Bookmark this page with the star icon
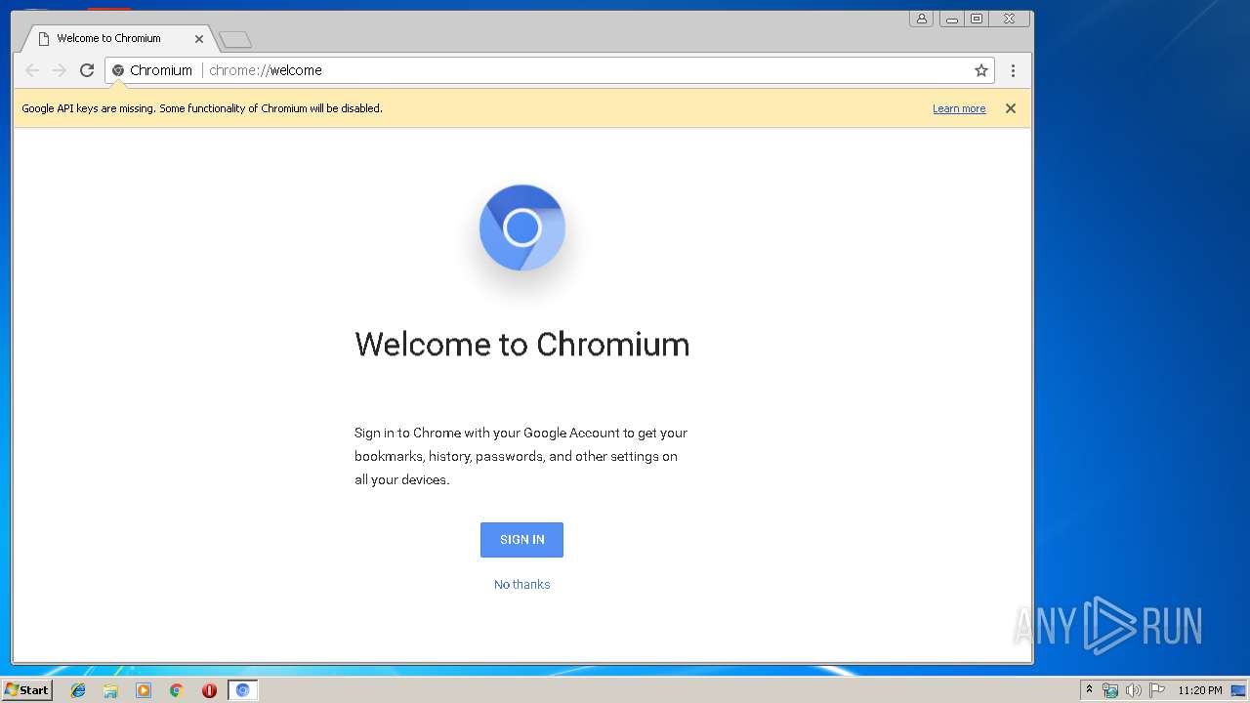1250x703 pixels. [x=981, y=70]
